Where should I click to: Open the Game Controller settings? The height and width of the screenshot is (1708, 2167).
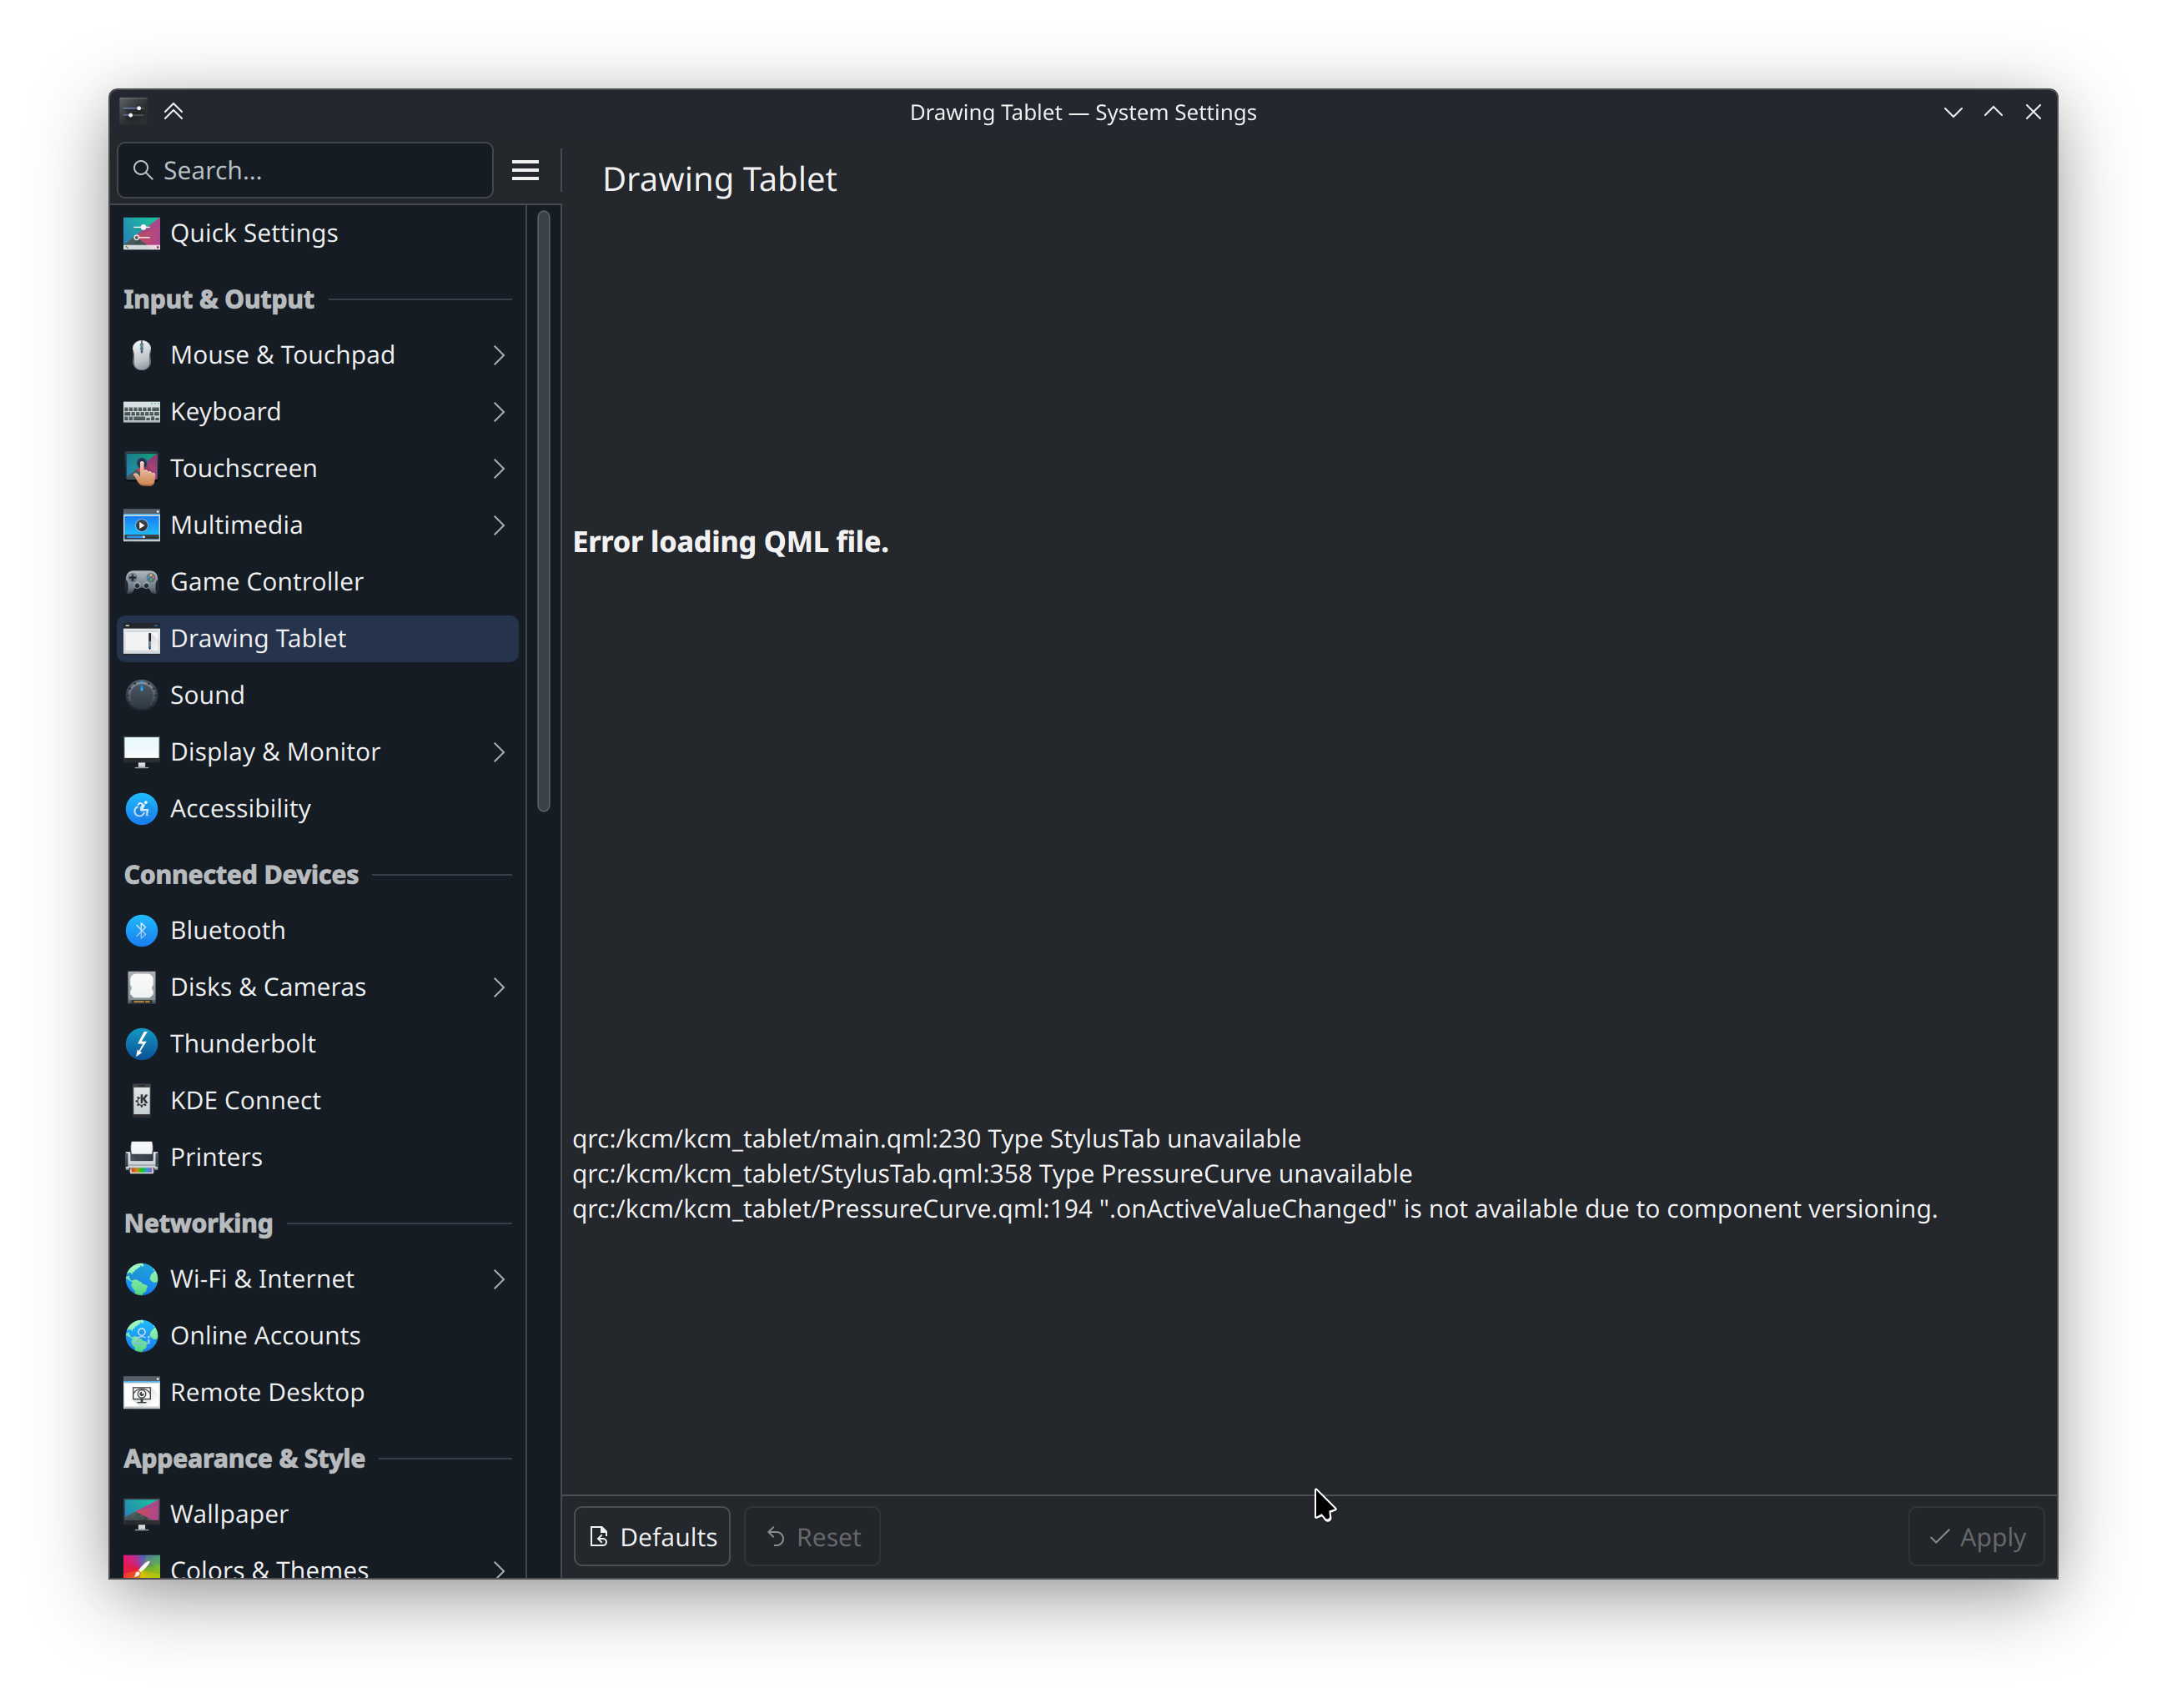tap(317, 582)
